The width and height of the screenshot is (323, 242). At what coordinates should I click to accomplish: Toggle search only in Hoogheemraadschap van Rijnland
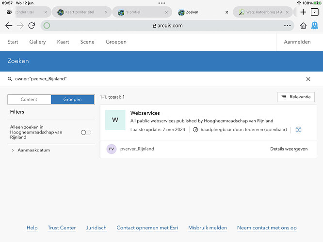point(86,132)
